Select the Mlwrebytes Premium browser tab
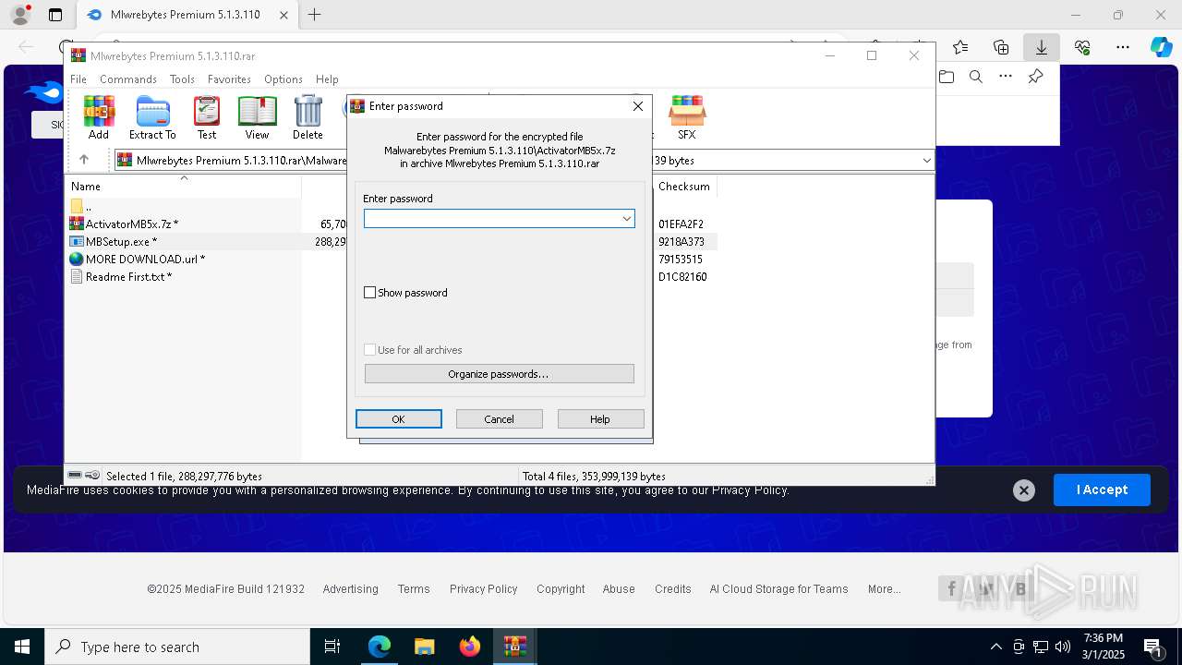1182x665 pixels. [x=185, y=15]
